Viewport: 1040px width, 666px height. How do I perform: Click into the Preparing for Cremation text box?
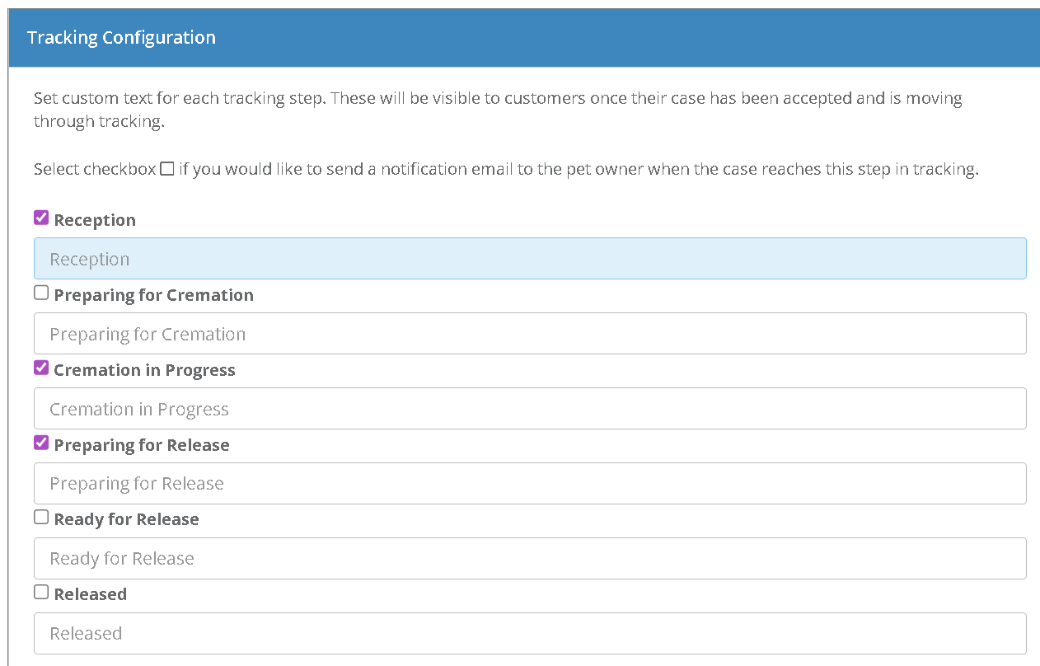[529, 334]
